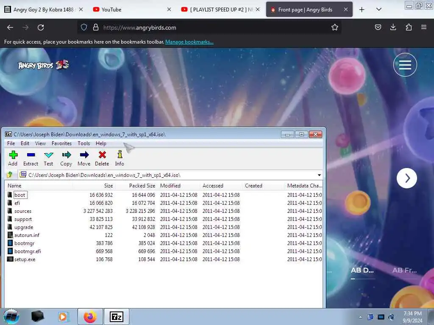Image resolution: width=434 pixels, height=325 pixels.
Task: Select the AB D... carousel slide label
Action: pos(362,270)
